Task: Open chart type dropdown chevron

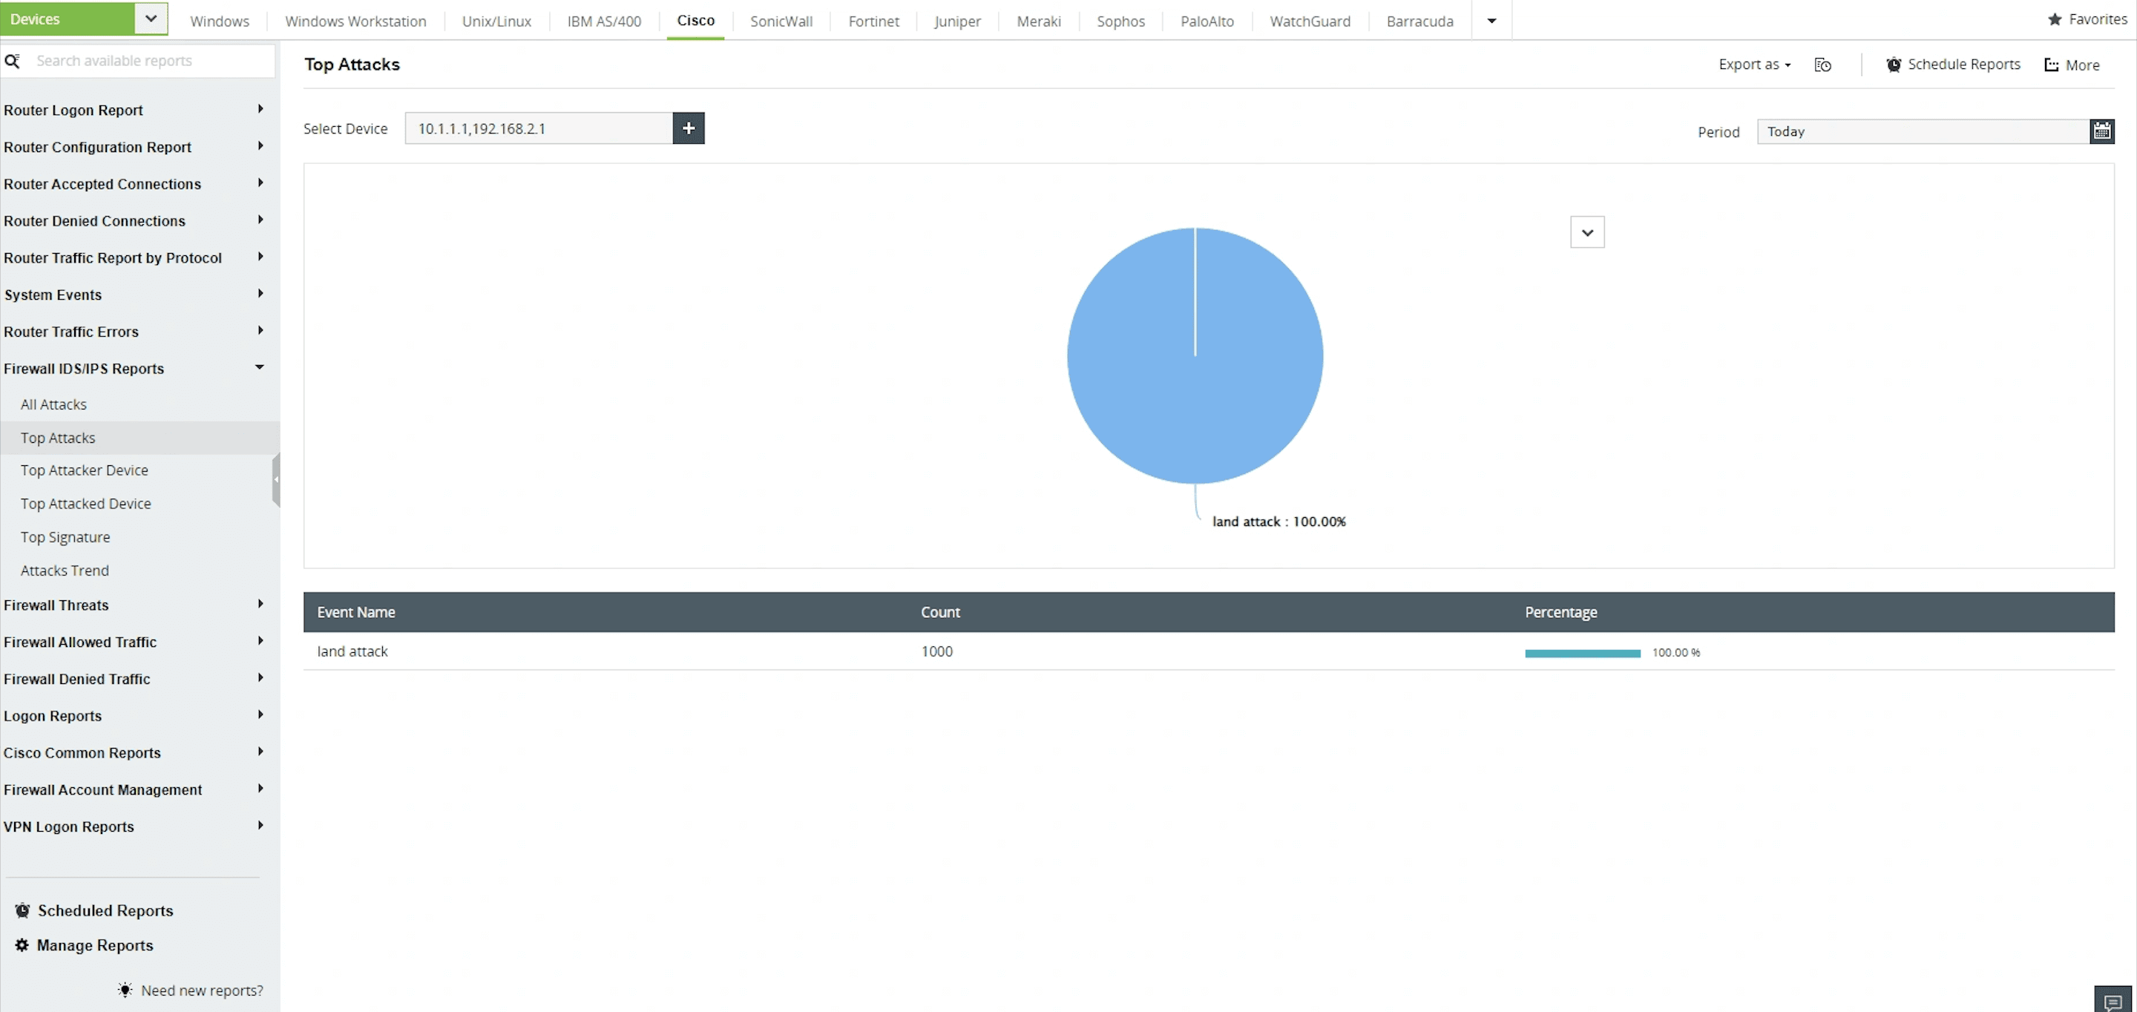Action: tap(1586, 232)
